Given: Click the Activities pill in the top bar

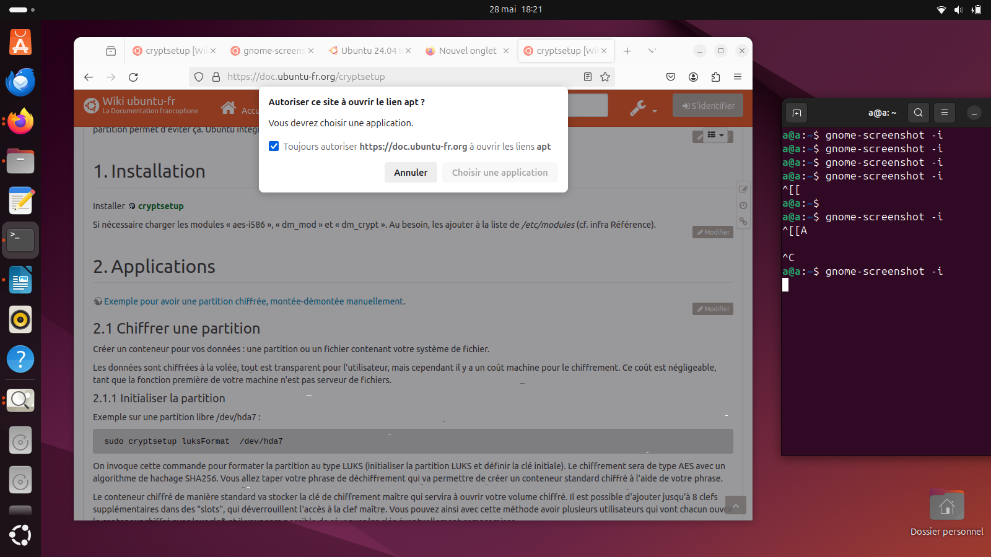Looking at the screenshot, I should pyautogui.click(x=22, y=9).
